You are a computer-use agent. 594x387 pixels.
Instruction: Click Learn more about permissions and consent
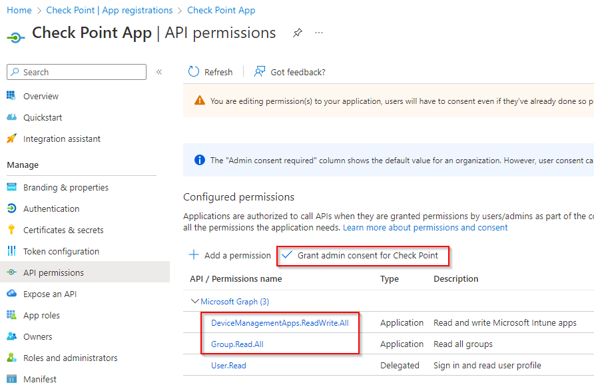coord(425,227)
